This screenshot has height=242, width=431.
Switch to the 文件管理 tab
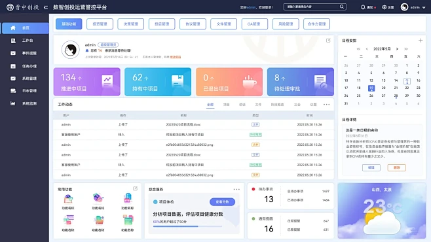coord(224,24)
